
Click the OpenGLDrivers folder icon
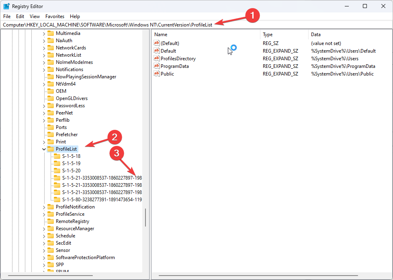(51, 98)
